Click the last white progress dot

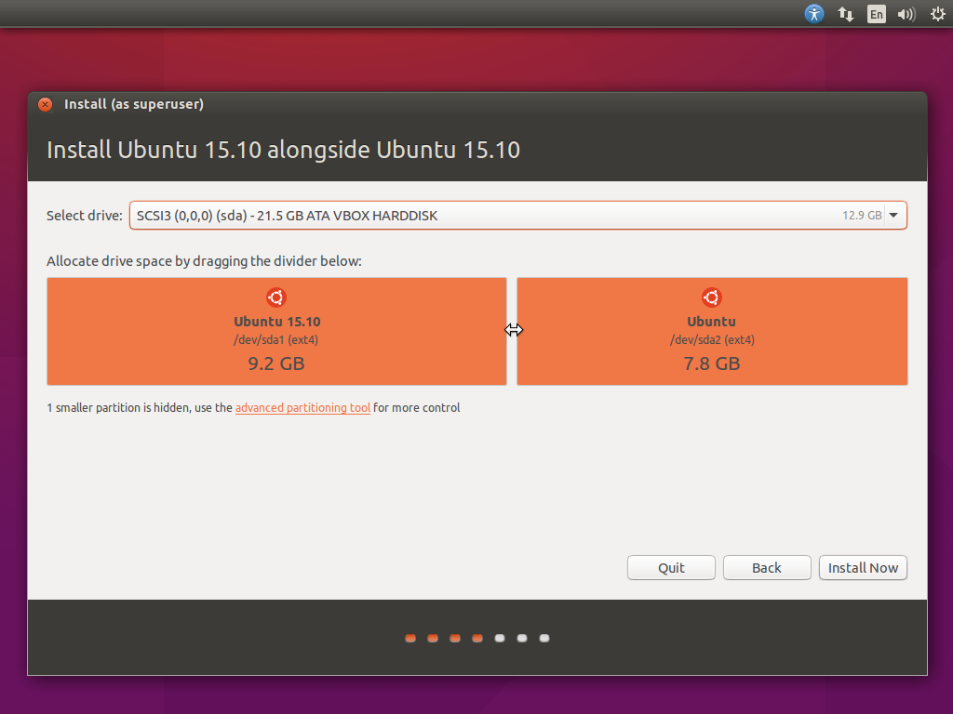click(x=544, y=639)
